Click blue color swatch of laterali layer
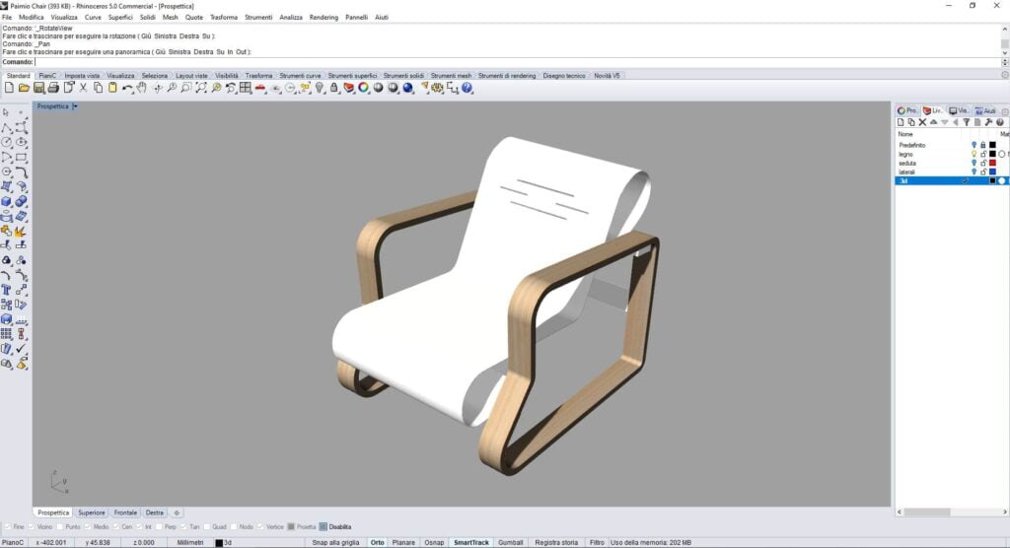This screenshot has width=1010, height=548. click(x=992, y=171)
